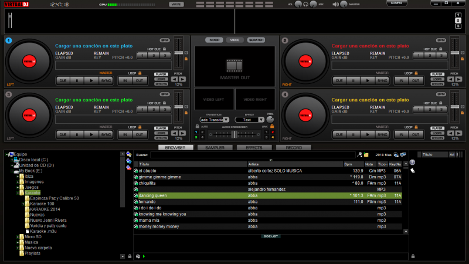
Task: Add a virtual folder using the blue folder icon
Action: [129, 161]
